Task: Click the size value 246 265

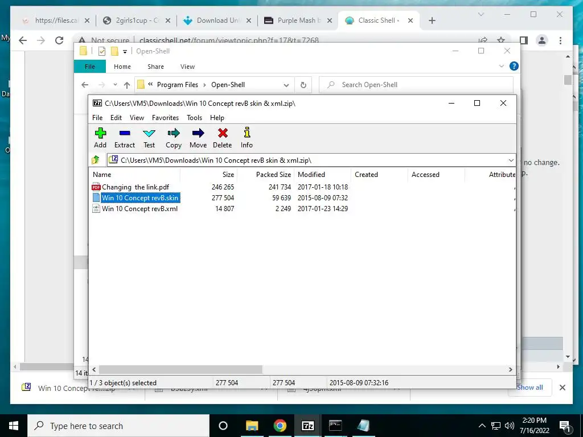Action: pos(223,187)
